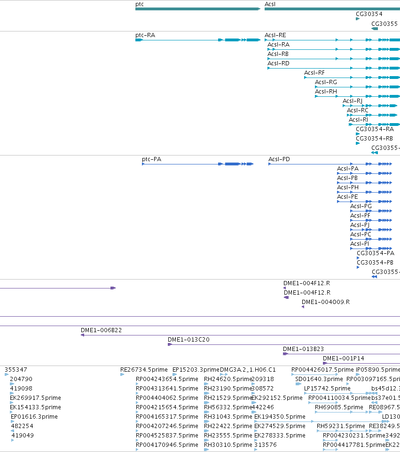
Task: Click the RP004426017.5prime EST label
Action: [322, 370]
